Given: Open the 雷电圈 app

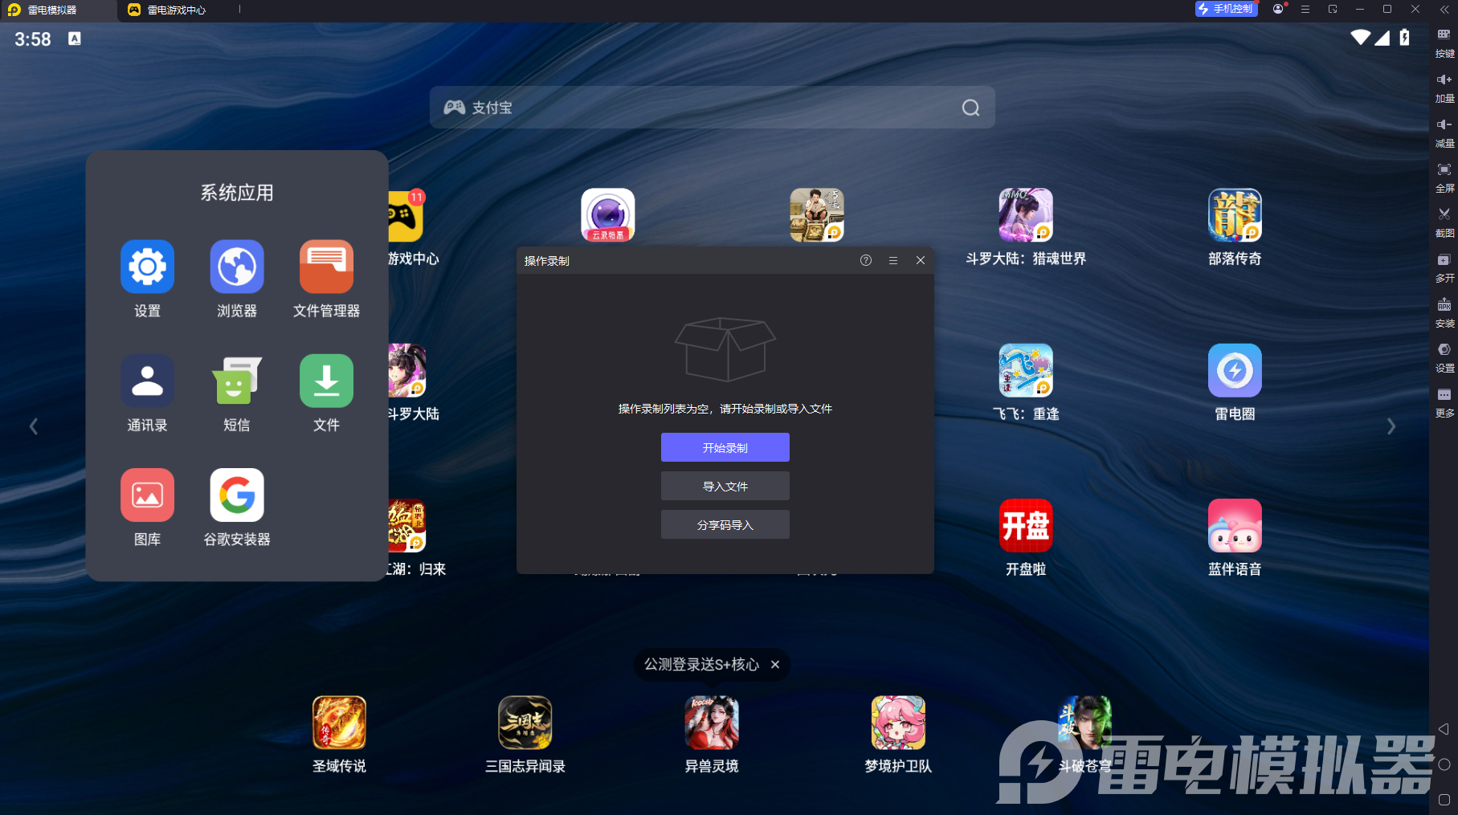Looking at the screenshot, I should coord(1235,370).
